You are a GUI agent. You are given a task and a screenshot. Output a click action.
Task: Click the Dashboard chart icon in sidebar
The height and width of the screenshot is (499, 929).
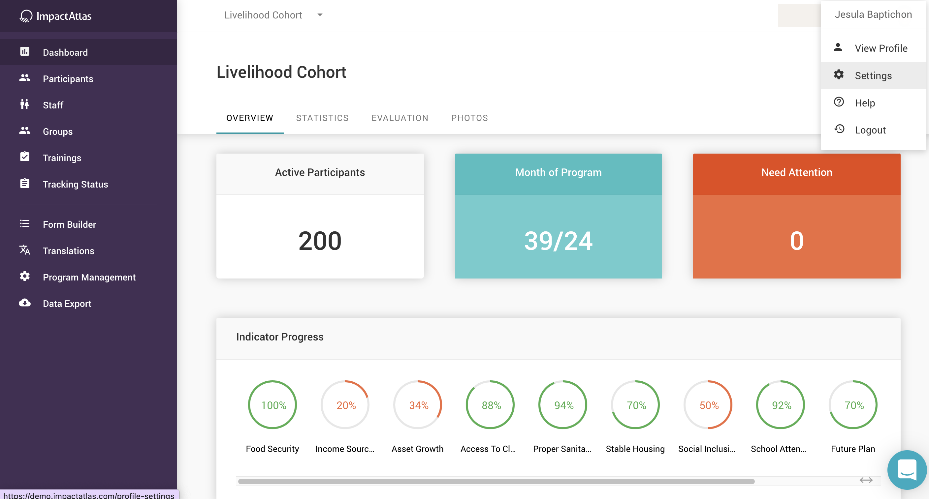[24, 51]
